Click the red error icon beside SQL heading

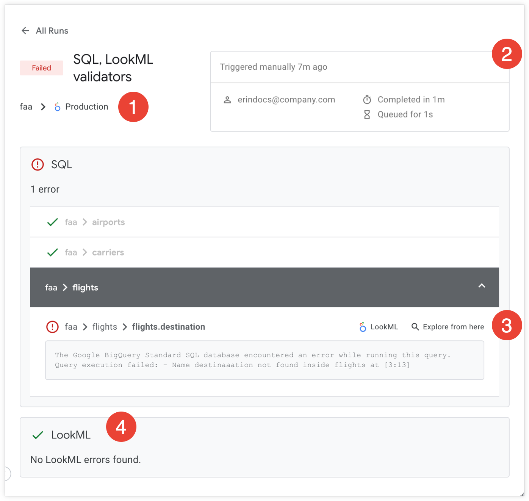pyautogui.click(x=38, y=164)
